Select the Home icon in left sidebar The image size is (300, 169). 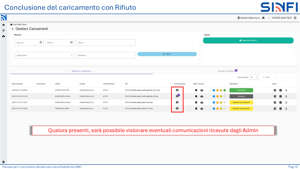pyautogui.click(x=3, y=25)
